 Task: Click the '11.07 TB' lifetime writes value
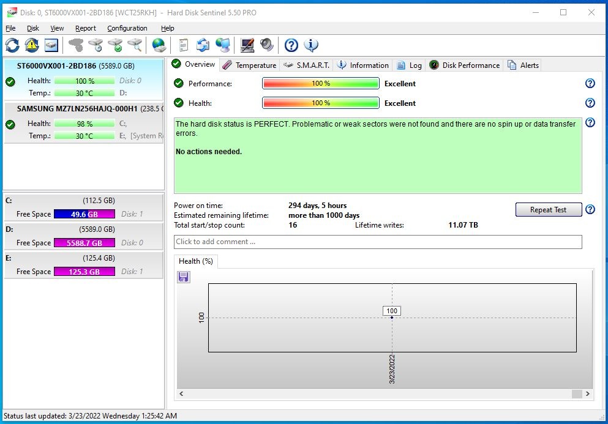(463, 225)
